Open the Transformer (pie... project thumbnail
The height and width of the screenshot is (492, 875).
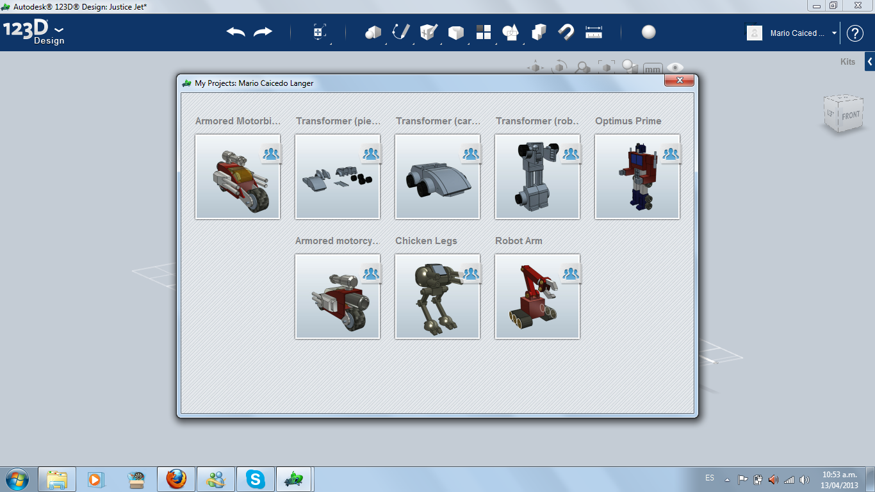[x=338, y=177]
